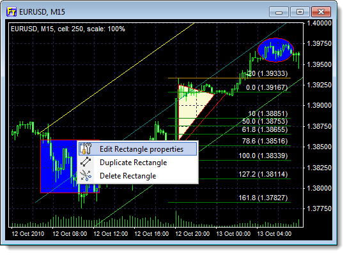Click the wrench icon for Edit Rectangle properties
Screen dimensions: 347x255
pyautogui.click(x=86, y=149)
